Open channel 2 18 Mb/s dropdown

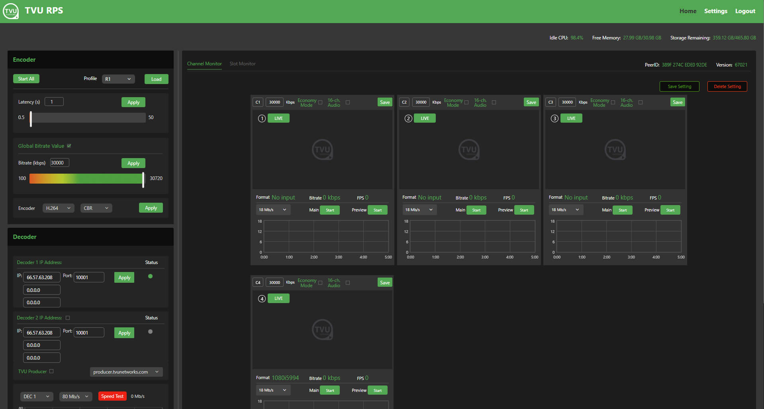419,209
